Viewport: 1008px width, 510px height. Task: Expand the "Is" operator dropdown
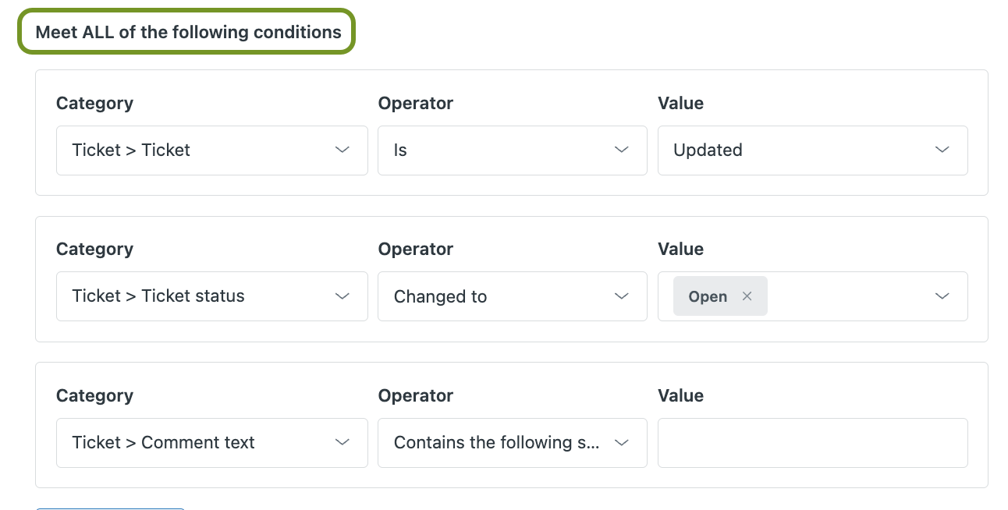512,151
